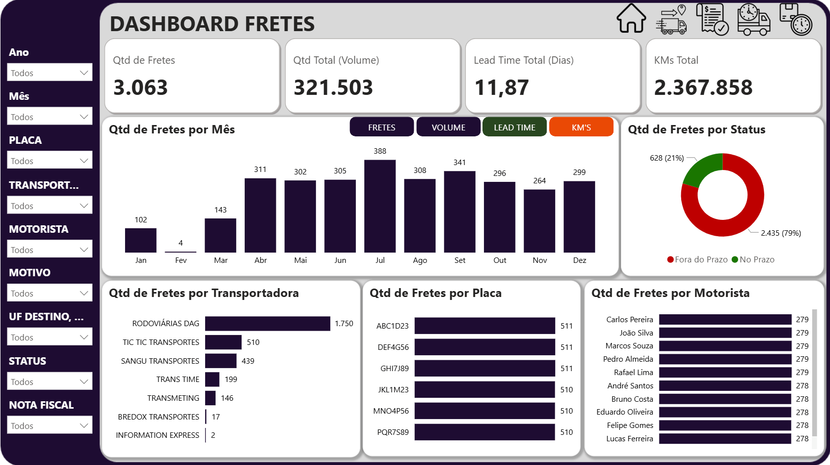830x465 pixels.
Task: Click the red Fora do Prazo legend marker
Action: 670,259
